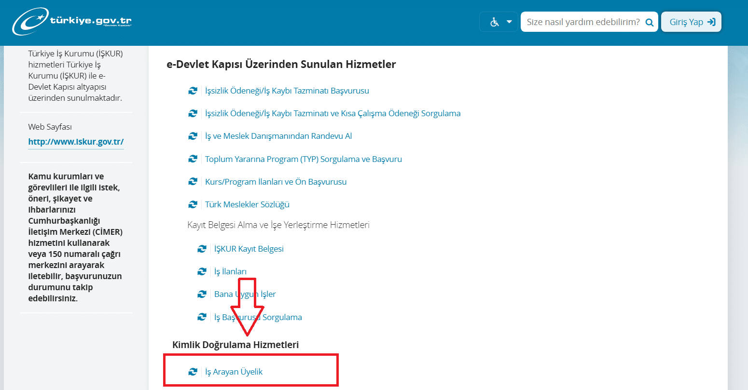The width and height of the screenshot is (748, 390).
Task: Click service icon beside İş Arayan Üyelik
Action: tap(193, 372)
